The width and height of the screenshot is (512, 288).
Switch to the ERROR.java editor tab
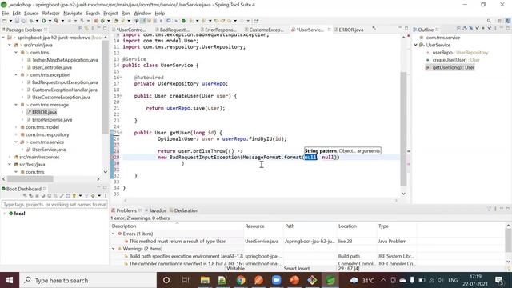coord(351,30)
